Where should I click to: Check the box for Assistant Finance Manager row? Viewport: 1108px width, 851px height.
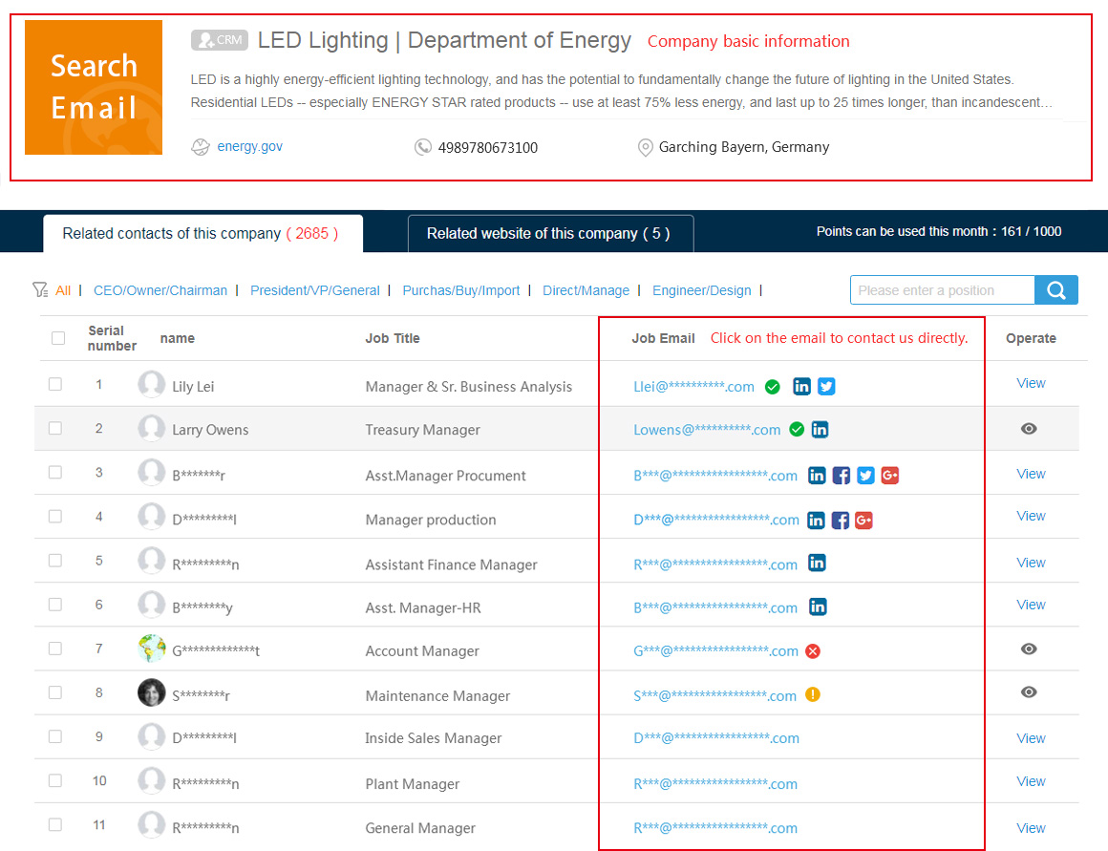tap(55, 561)
